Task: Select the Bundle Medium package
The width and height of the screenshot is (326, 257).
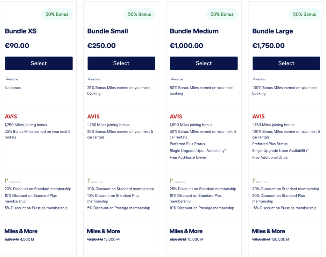Action: point(204,63)
